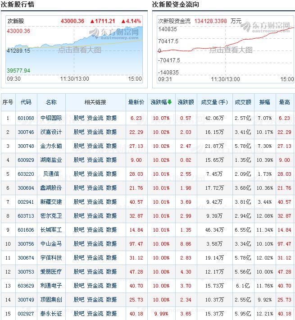Viewport: 295px width, 320px height.
Task: Open 利通电子 stock name link
Action: tap(51, 285)
